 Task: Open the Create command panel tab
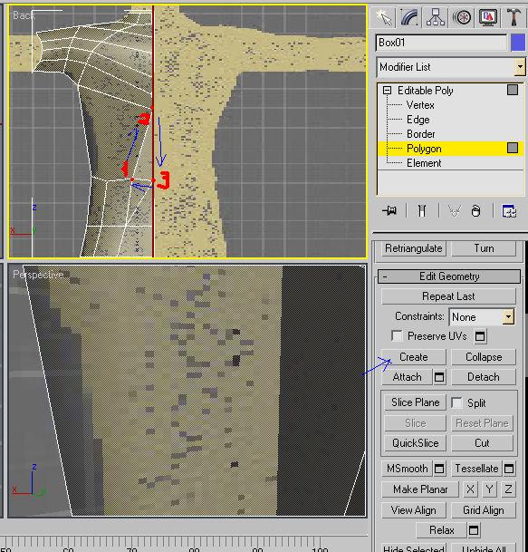pyautogui.click(x=384, y=17)
